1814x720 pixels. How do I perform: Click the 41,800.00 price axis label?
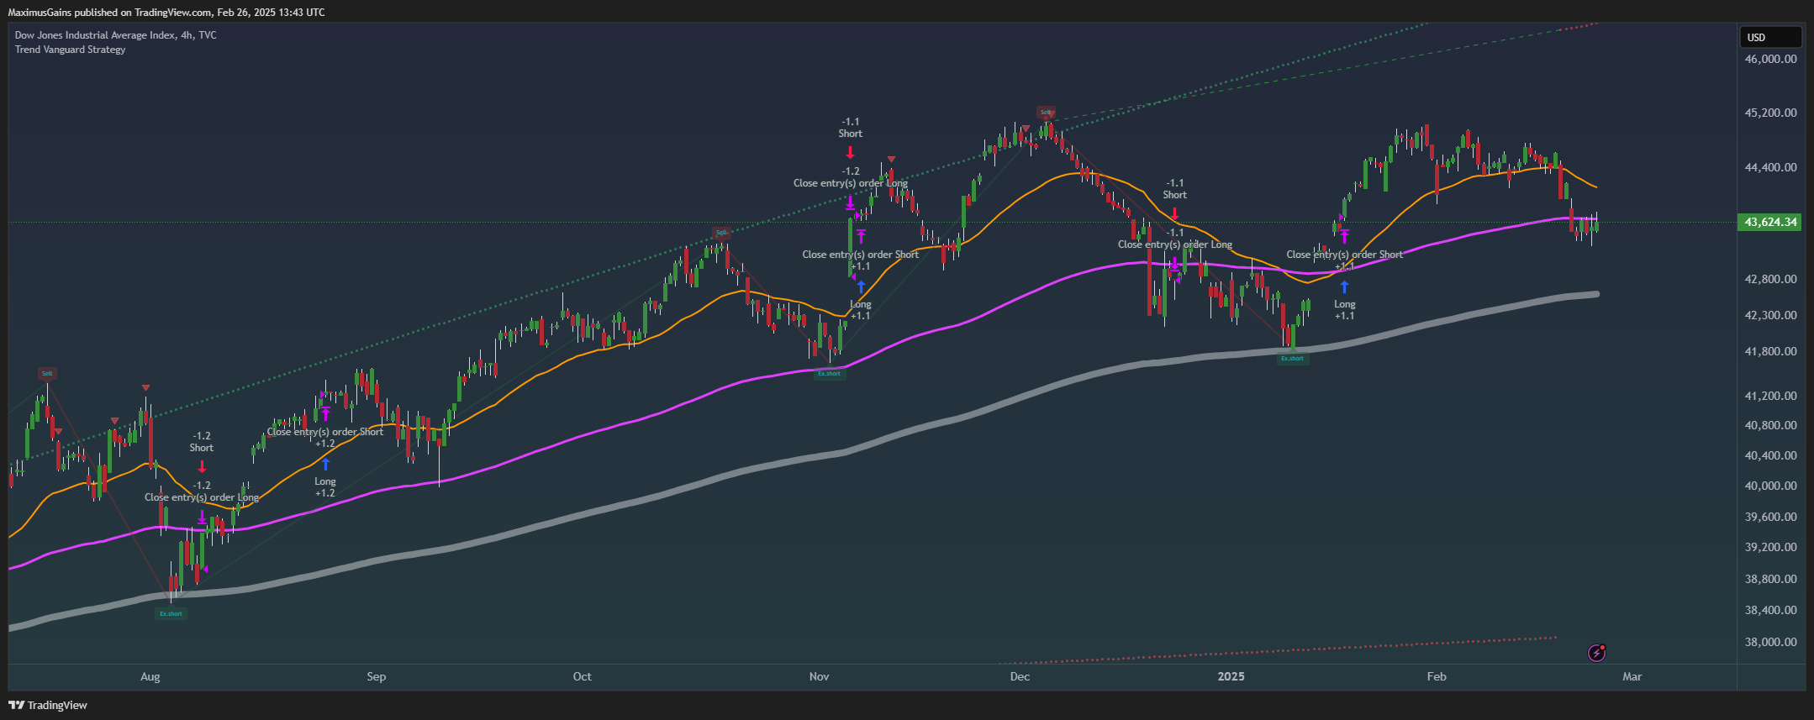click(x=1771, y=351)
